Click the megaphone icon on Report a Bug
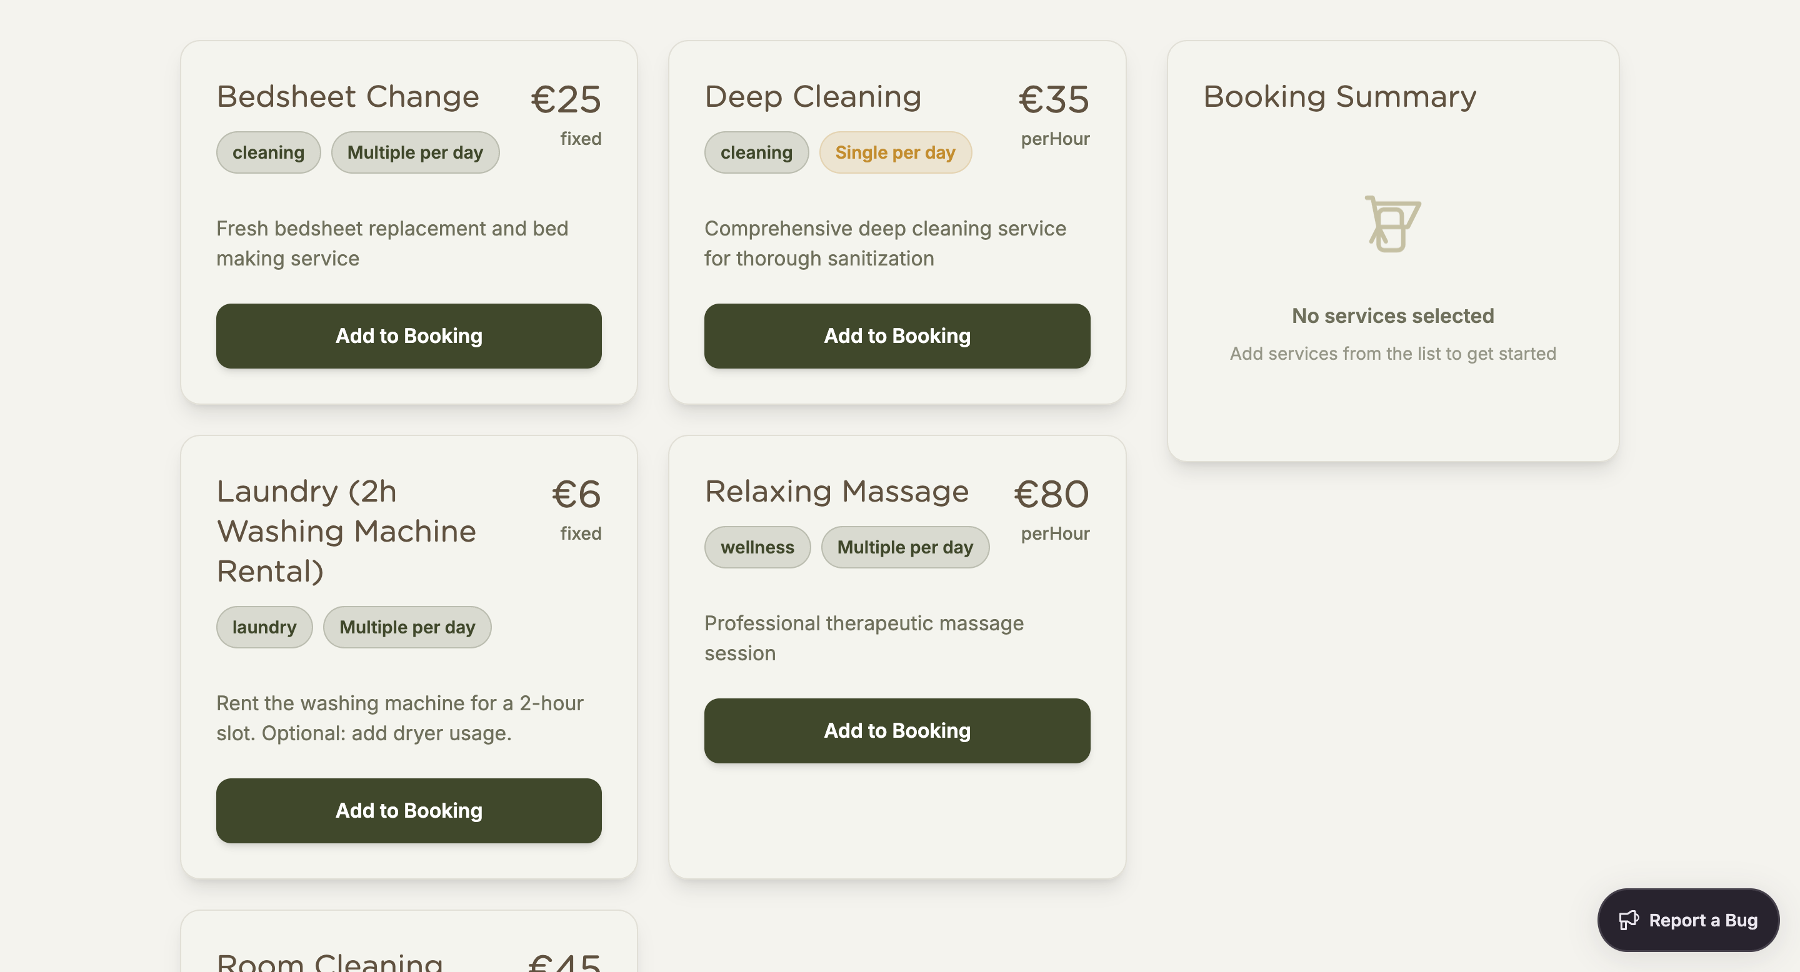1800x972 pixels. [x=1628, y=920]
